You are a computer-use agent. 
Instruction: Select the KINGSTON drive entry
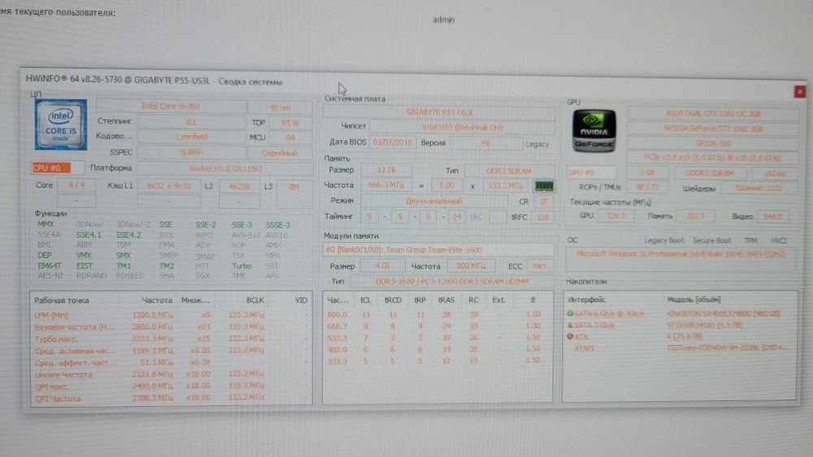pyautogui.click(x=680, y=313)
